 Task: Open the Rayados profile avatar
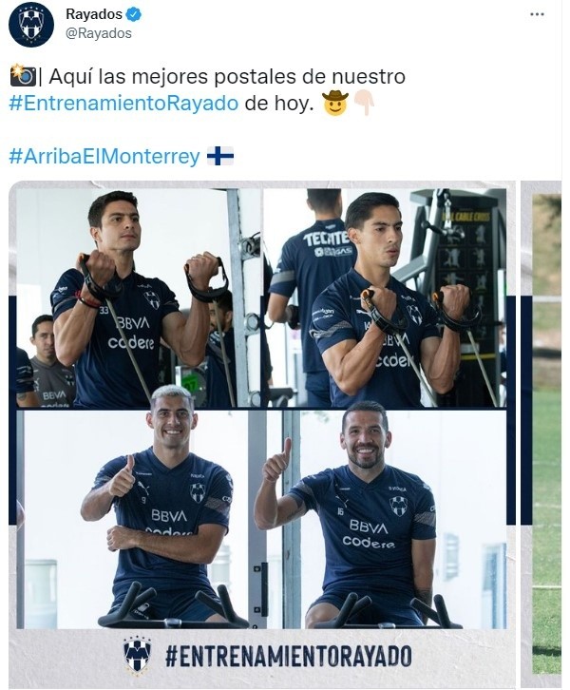(30, 24)
